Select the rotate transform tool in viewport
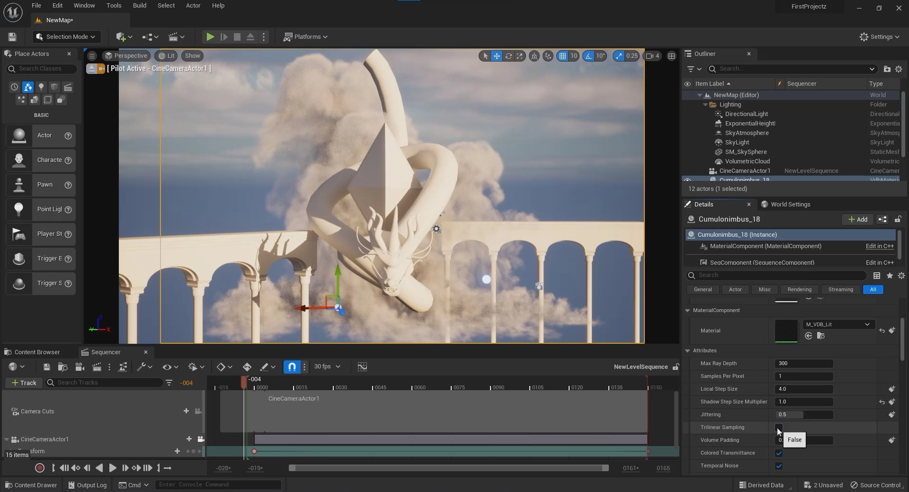This screenshot has width=909, height=492. [508, 56]
